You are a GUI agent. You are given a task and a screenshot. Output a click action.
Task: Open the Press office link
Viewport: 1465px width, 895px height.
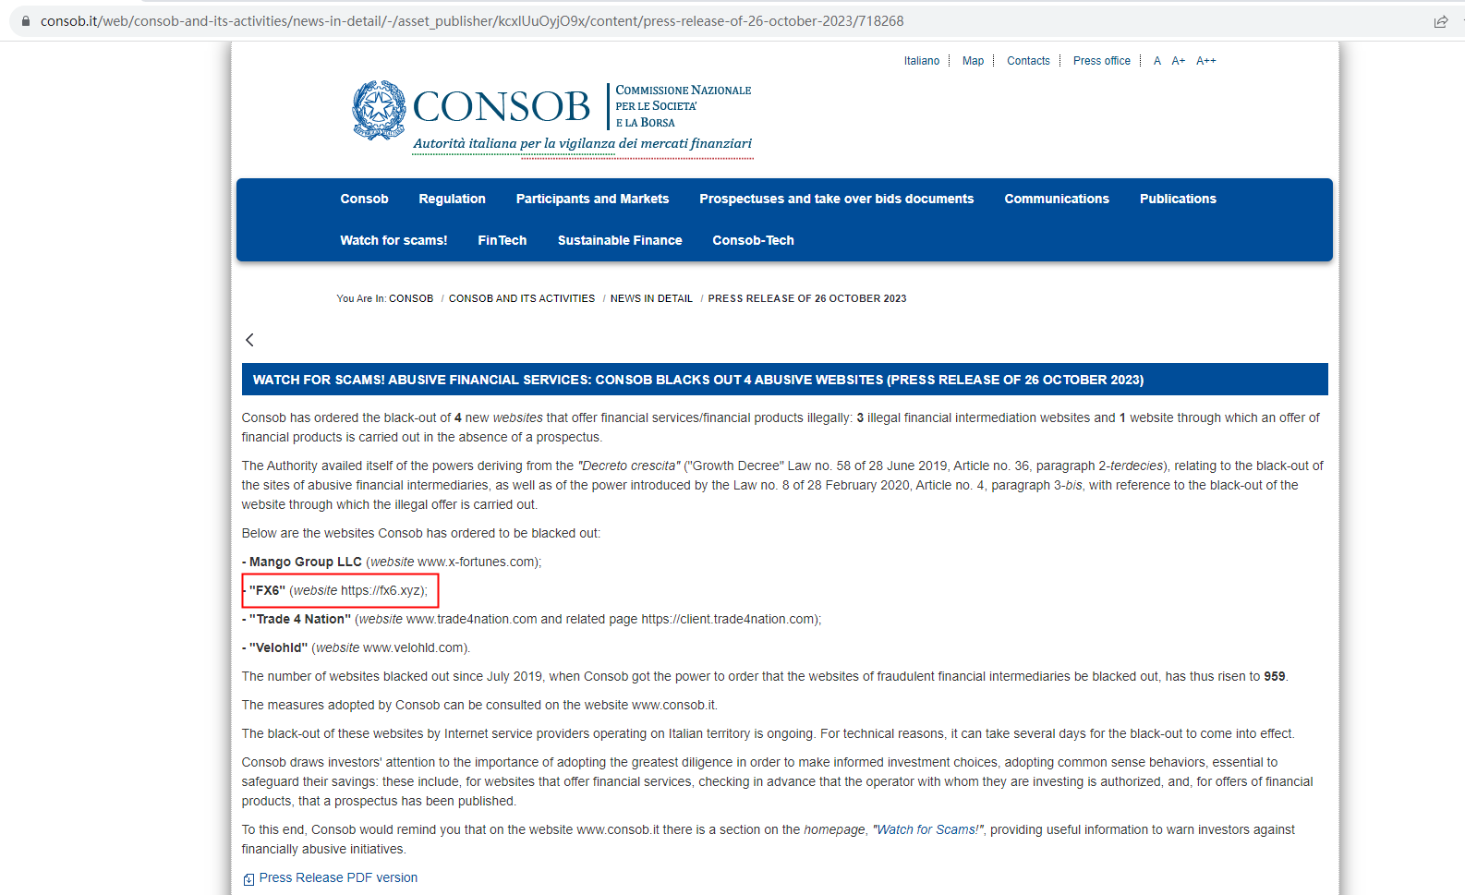coord(1101,61)
